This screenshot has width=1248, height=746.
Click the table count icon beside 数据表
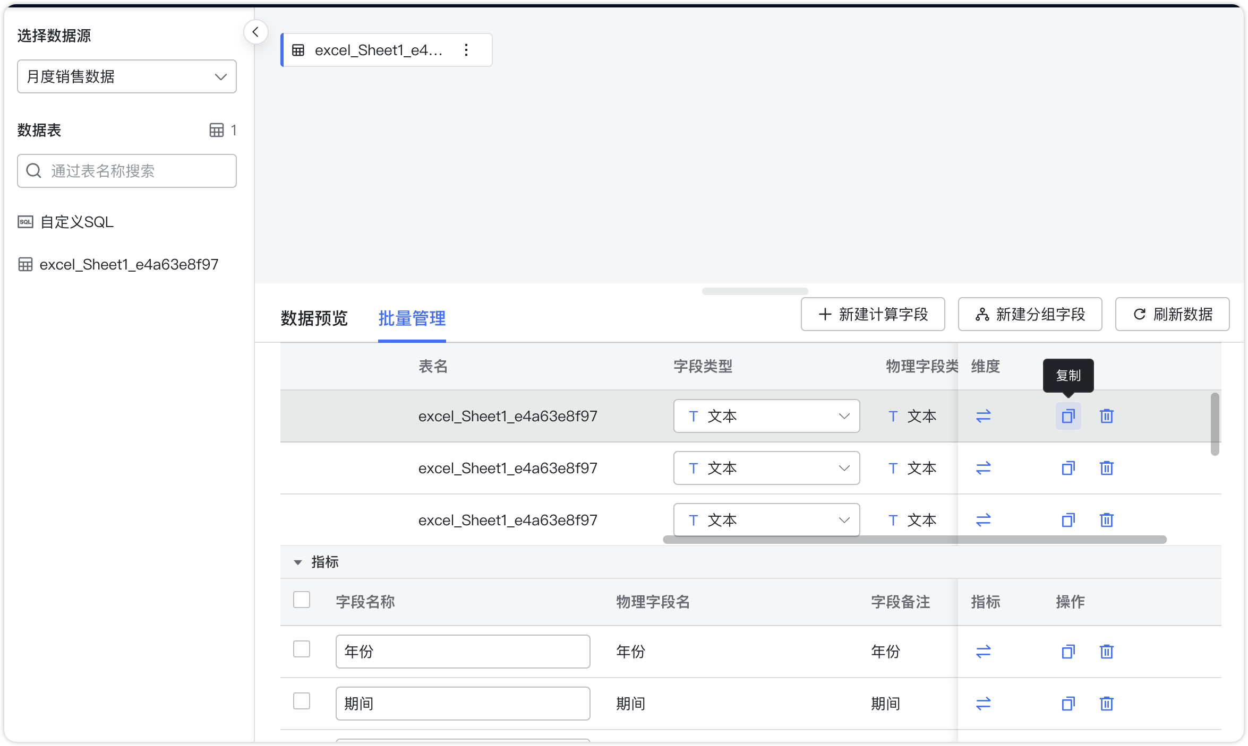point(217,130)
